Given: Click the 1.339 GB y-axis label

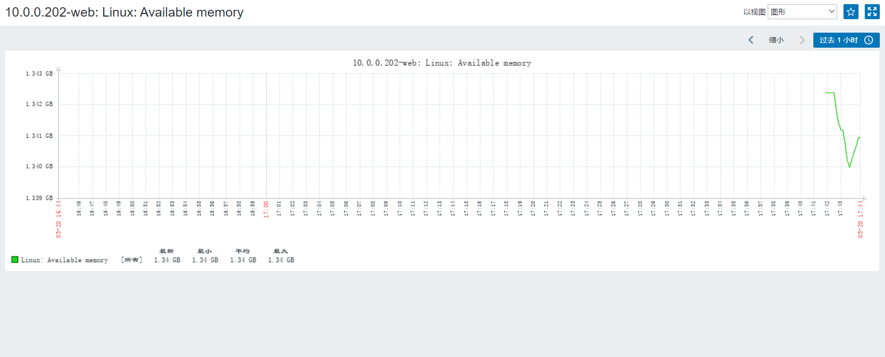Looking at the screenshot, I should click(x=39, y=198).
